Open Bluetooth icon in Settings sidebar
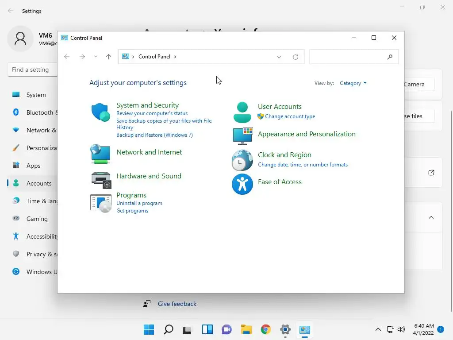The image size is (453, 340). click(x=16, y=112)
